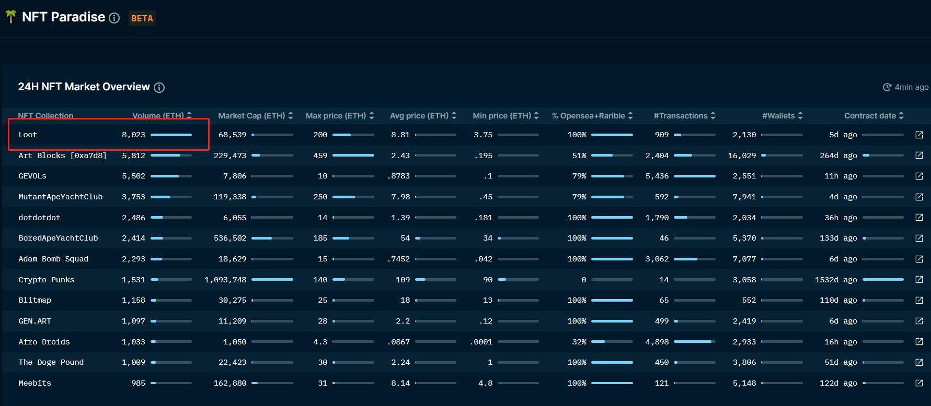Sort table by Avg price (ETH)

[422, 116]
